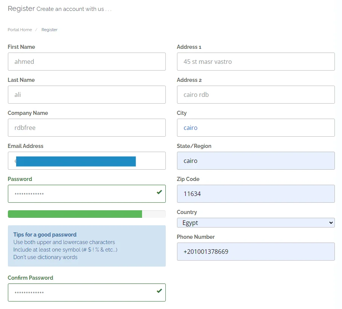Click the password strength meter bar
342x309 pixels.
point(86,214)
